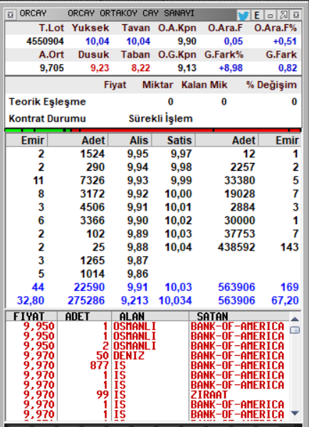This screenshot has height=427, width=309.
Task: Minimize the ORCAY panel
Action: (x=271, y=15)
